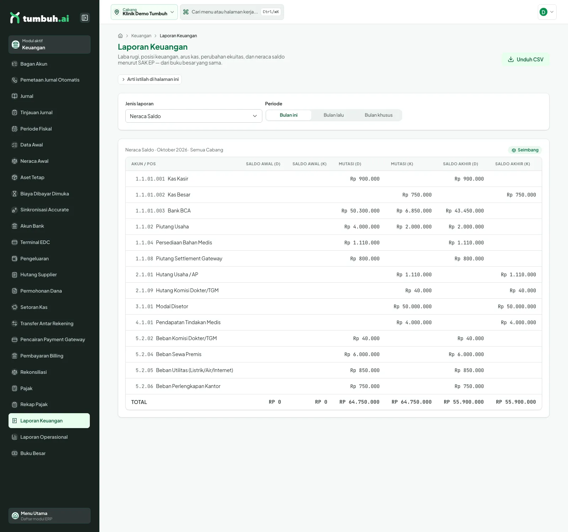Open the Bagan Akun sidebar icon
The width and height of the screenshot is (568, 532).
(x=15, y=64)
